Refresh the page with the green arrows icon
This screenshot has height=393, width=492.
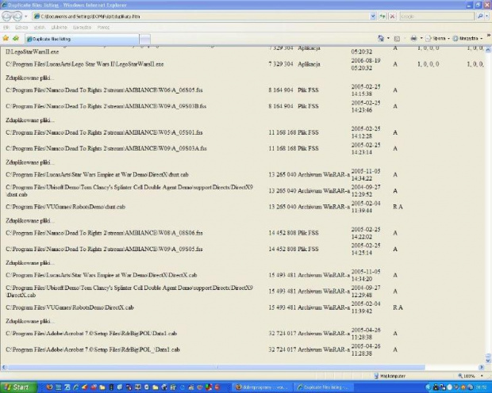point(382,17)
